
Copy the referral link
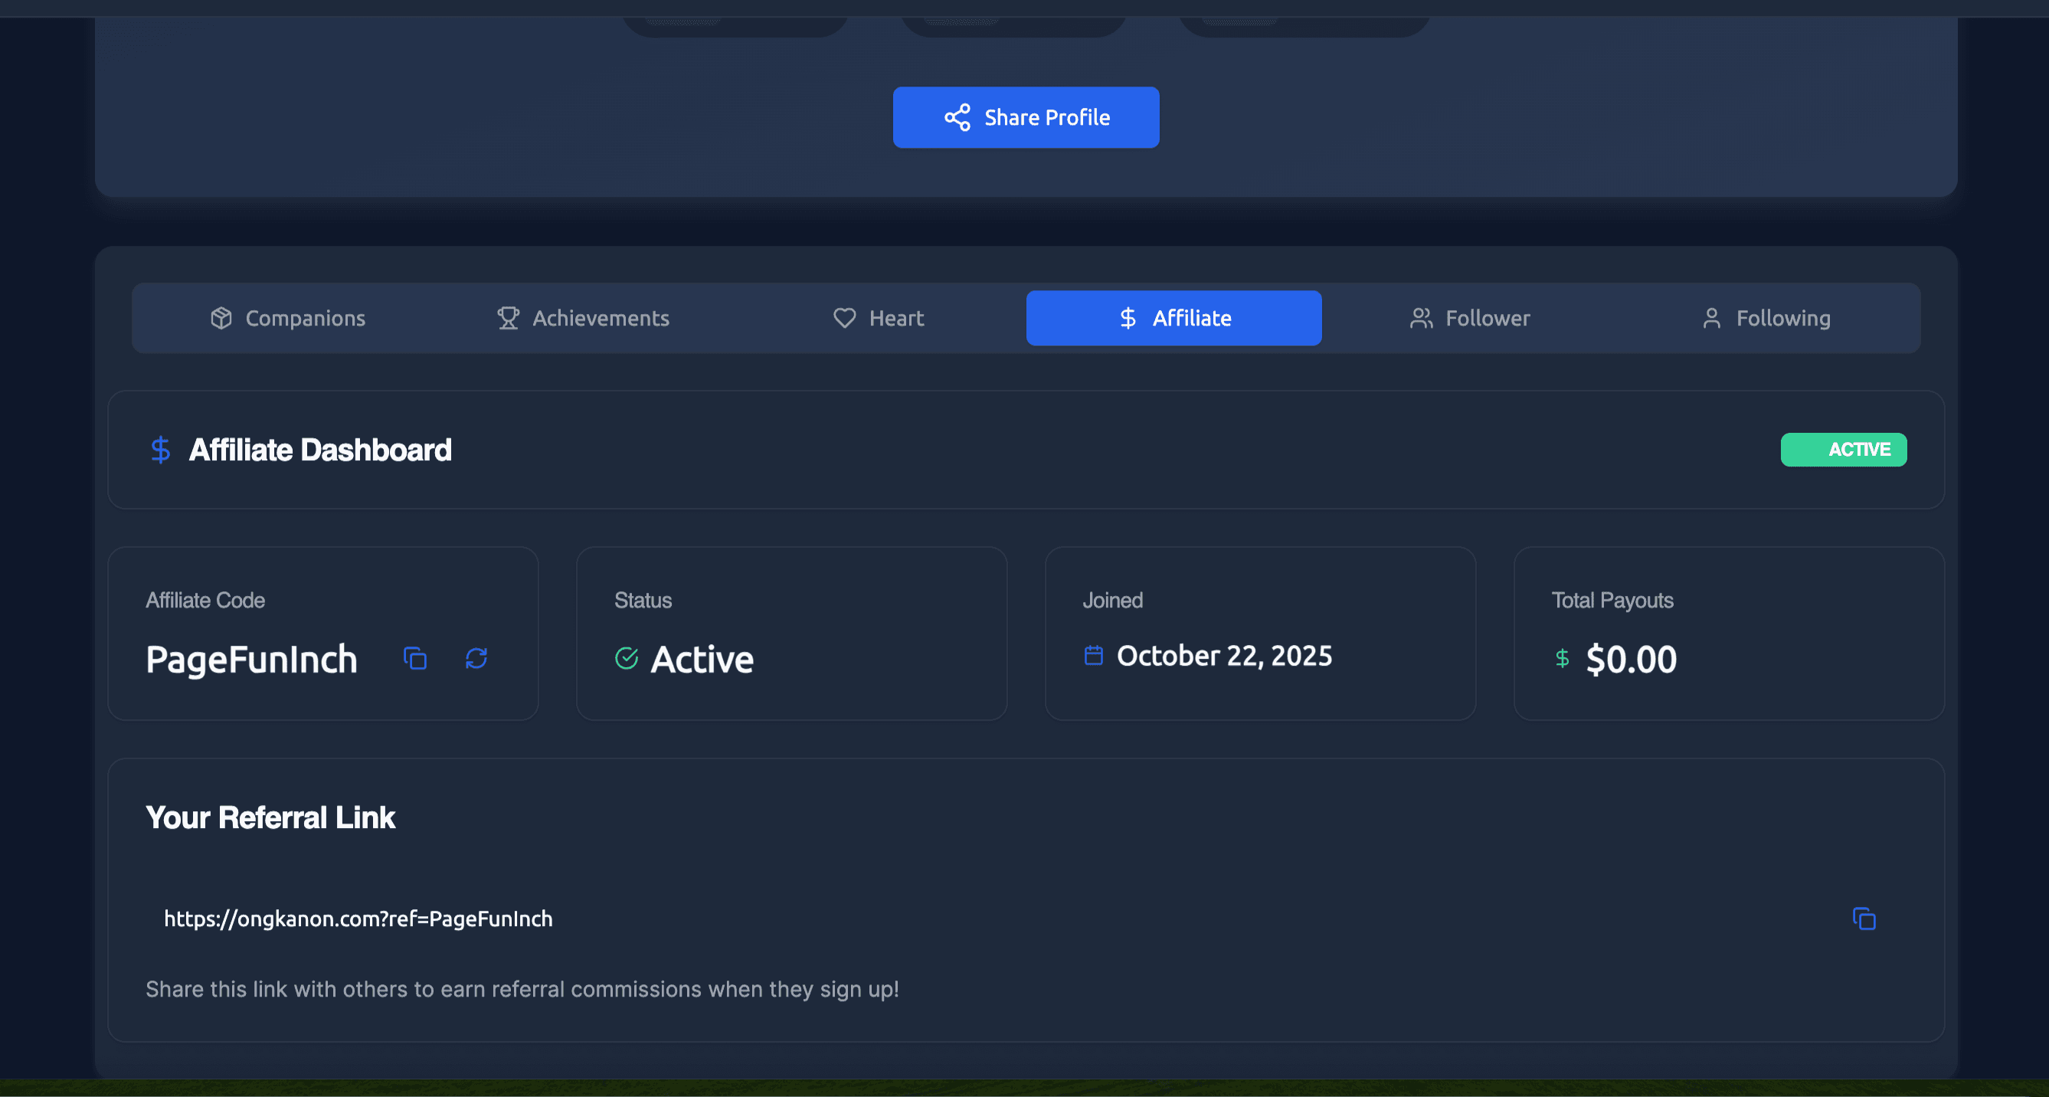pos(1864,919)
